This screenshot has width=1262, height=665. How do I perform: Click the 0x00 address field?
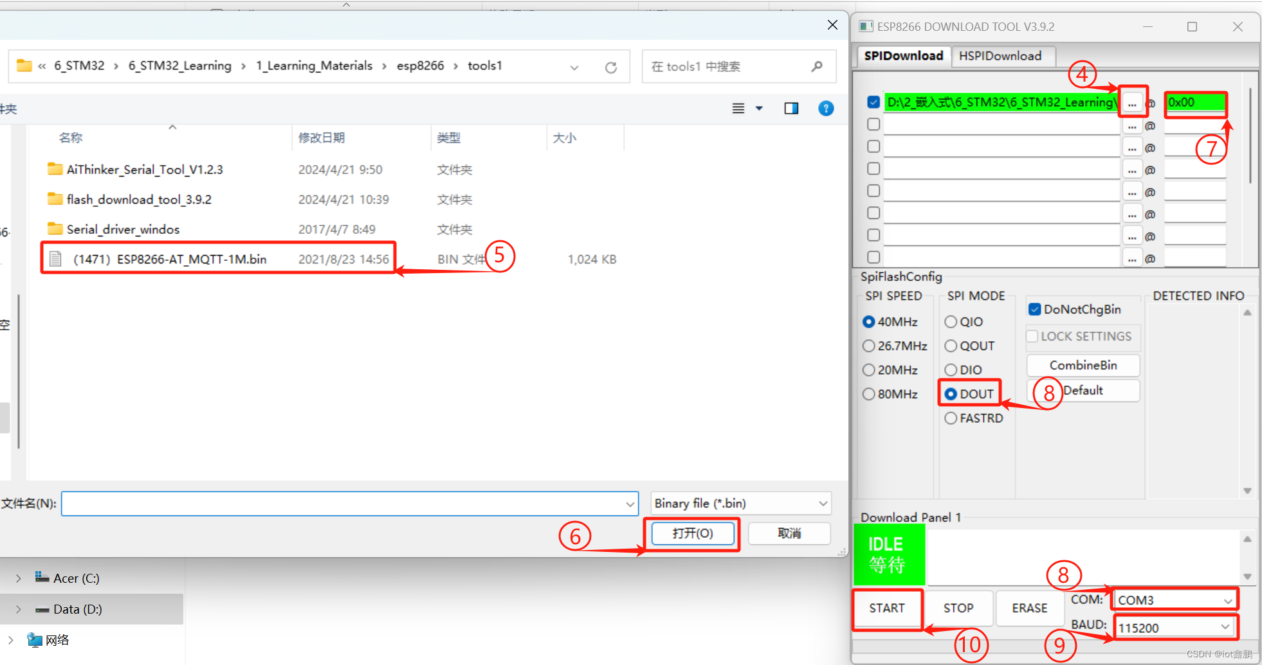coord(1195,102)
